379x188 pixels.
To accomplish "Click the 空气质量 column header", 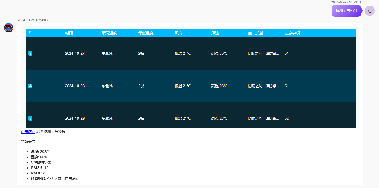I will [x=255, y=33].
